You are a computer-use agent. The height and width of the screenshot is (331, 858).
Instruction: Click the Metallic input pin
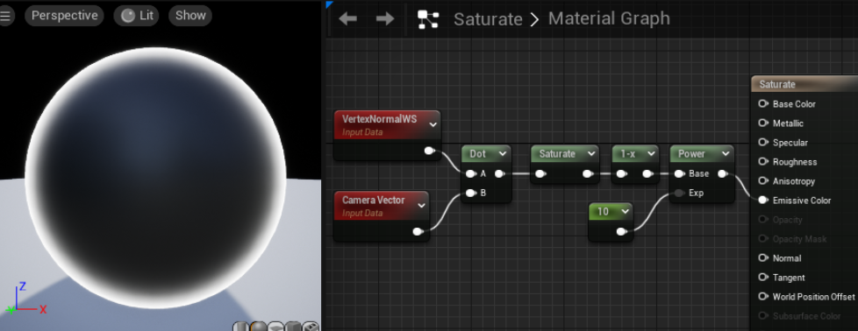762,123
